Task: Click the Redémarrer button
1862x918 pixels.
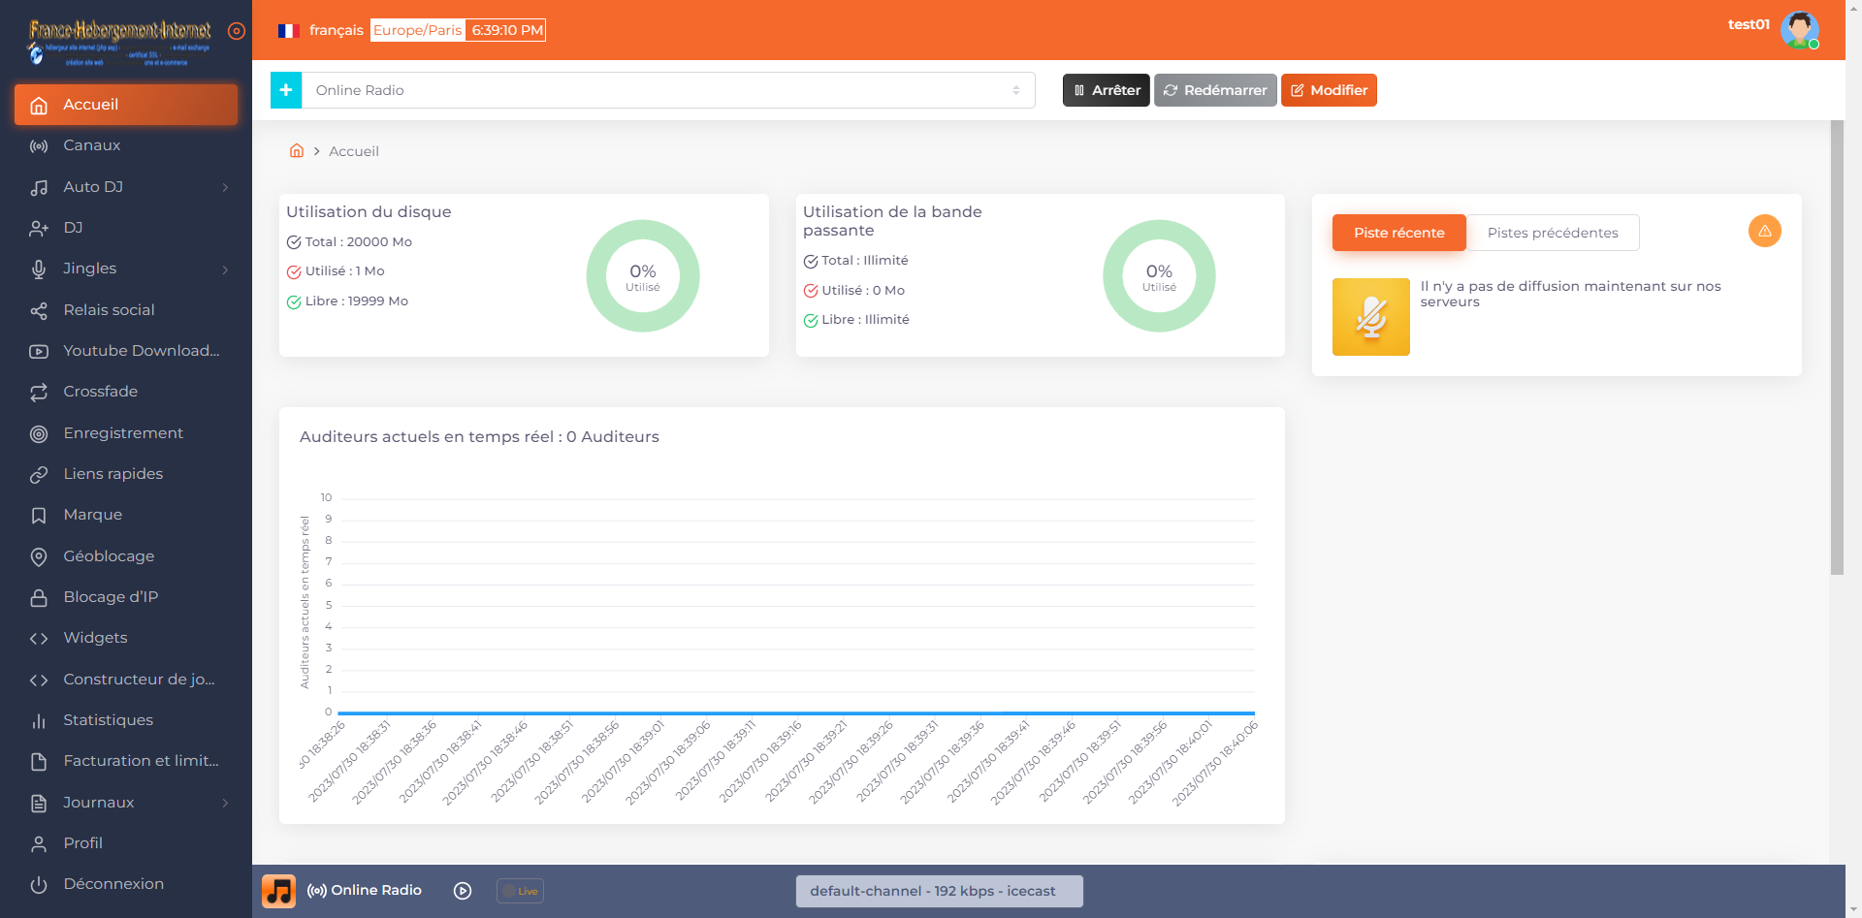Action: pyautogui.click(x=1215, y=90)
